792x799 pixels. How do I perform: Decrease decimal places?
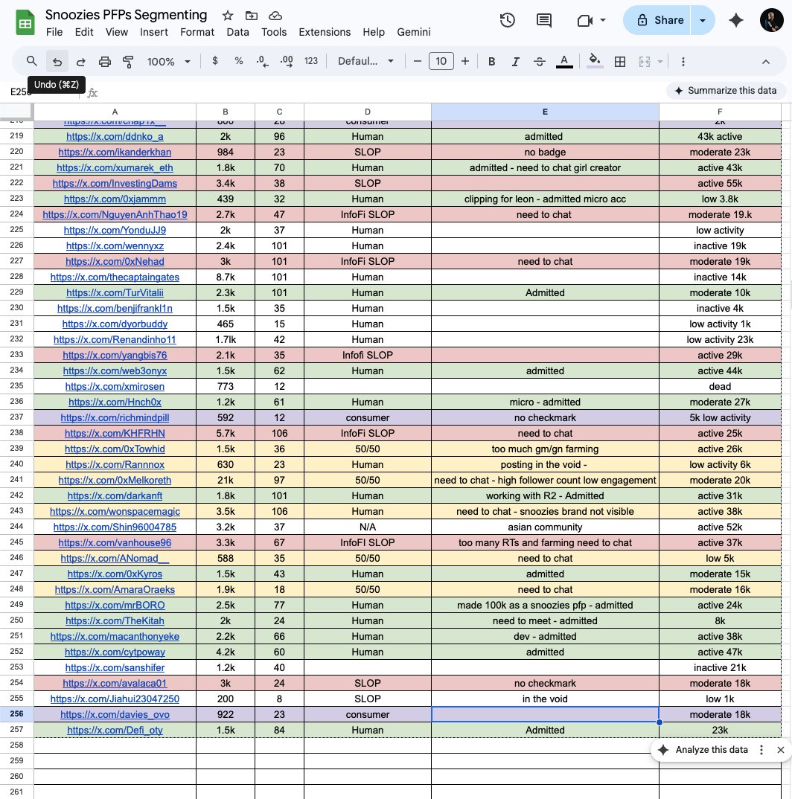point(262,61)
